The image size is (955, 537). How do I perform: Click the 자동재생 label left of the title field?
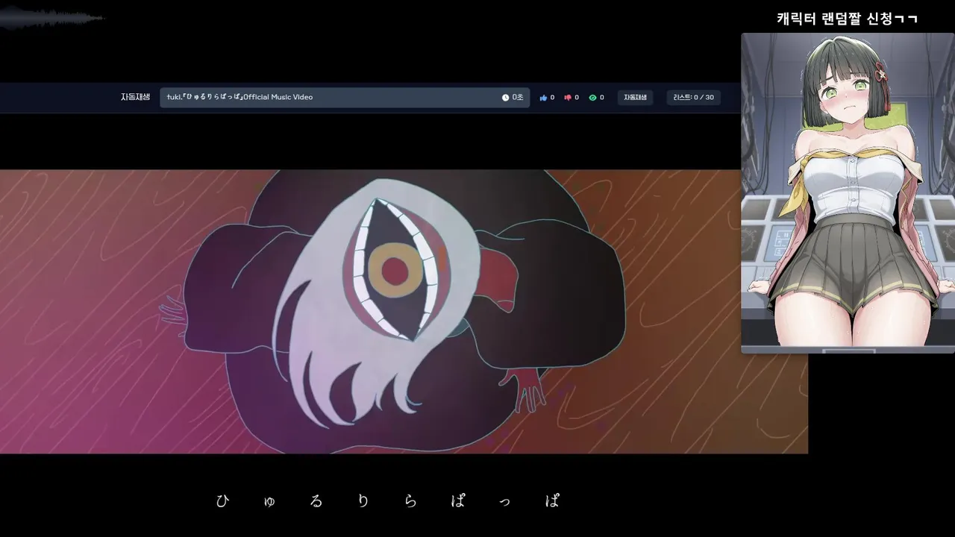[x=135, y=97]
